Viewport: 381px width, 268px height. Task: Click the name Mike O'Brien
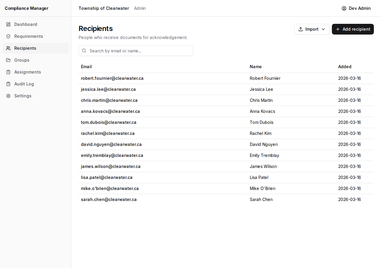(x=263, y=188)
